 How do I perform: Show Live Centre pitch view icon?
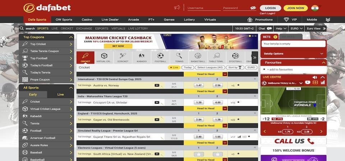pos(315,83)
